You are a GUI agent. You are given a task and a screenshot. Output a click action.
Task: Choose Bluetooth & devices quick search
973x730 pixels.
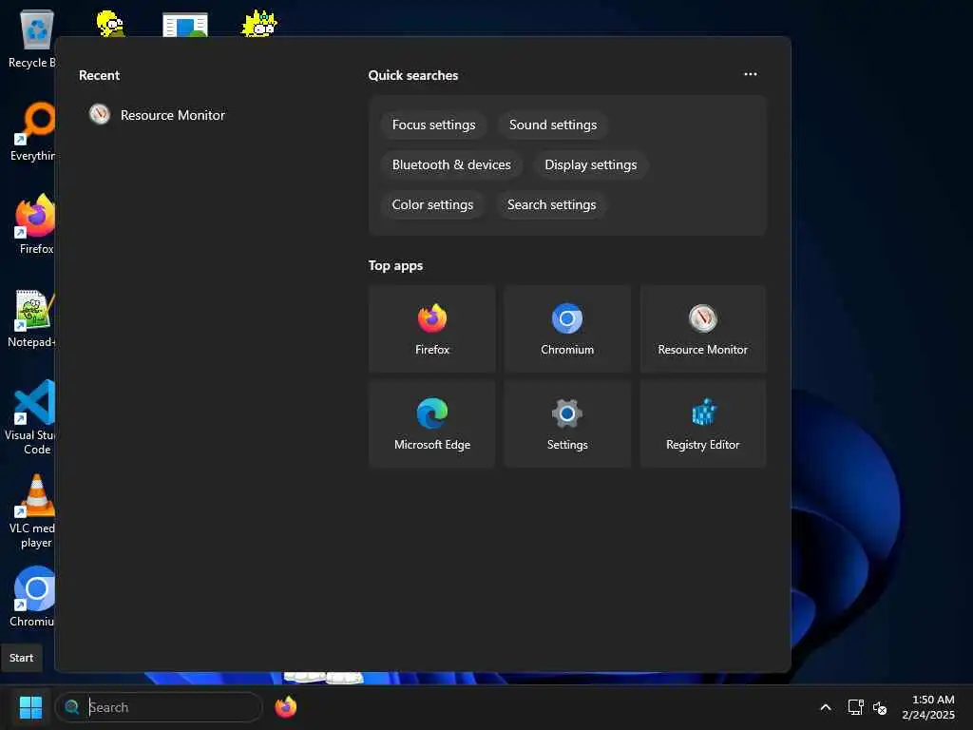tap(451, 164)
